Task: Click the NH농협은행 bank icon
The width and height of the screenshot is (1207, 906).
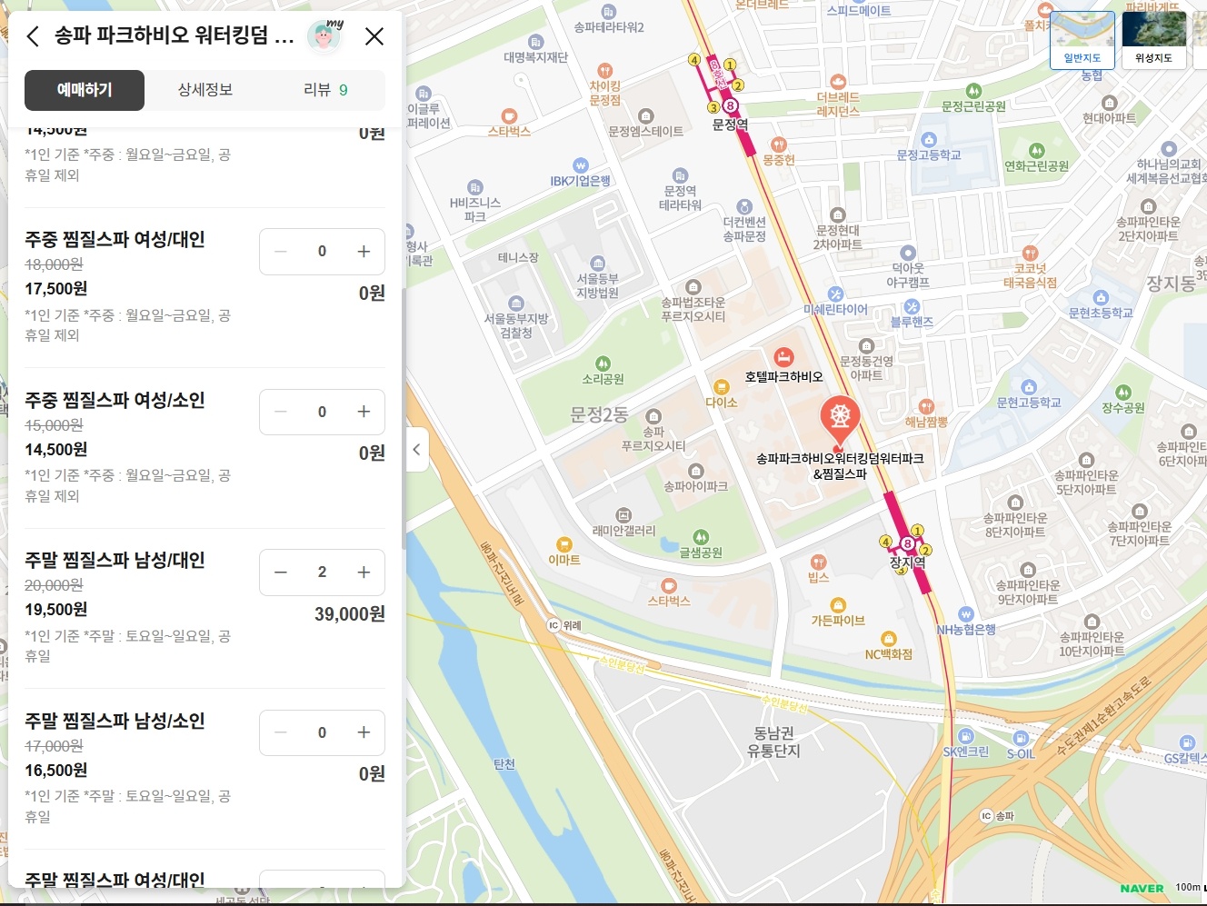Action: [965, 614]
